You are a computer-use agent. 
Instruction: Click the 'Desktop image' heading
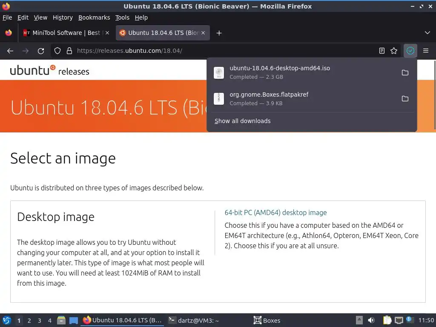click(56, 217)
